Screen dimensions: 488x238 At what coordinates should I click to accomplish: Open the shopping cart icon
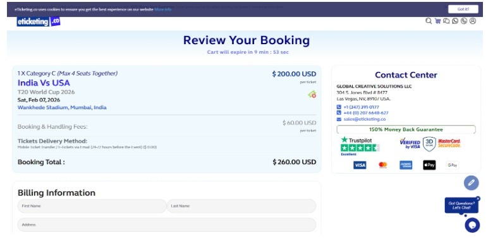[437, 21]
